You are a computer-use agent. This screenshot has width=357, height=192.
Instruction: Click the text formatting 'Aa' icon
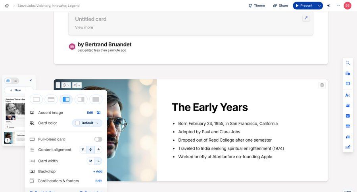(x=348, y=95)
